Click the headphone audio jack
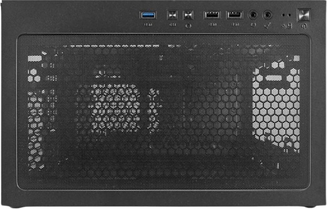Image resolution: width=327 pixels, height=209 pixels. [253, 15]
